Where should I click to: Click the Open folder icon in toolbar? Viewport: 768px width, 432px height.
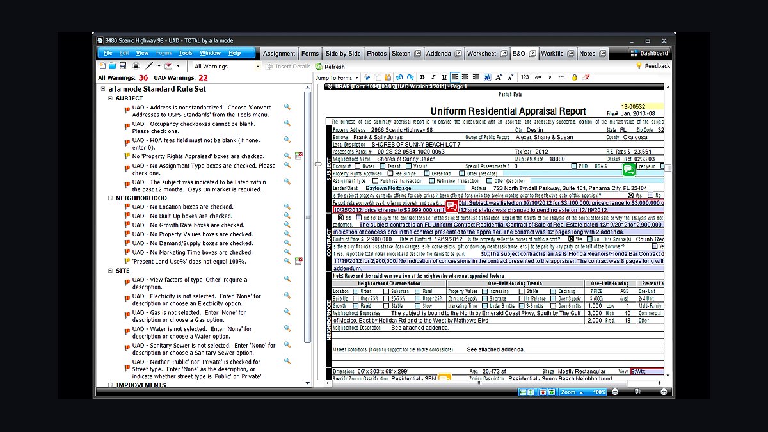click(x=113, y=66)
